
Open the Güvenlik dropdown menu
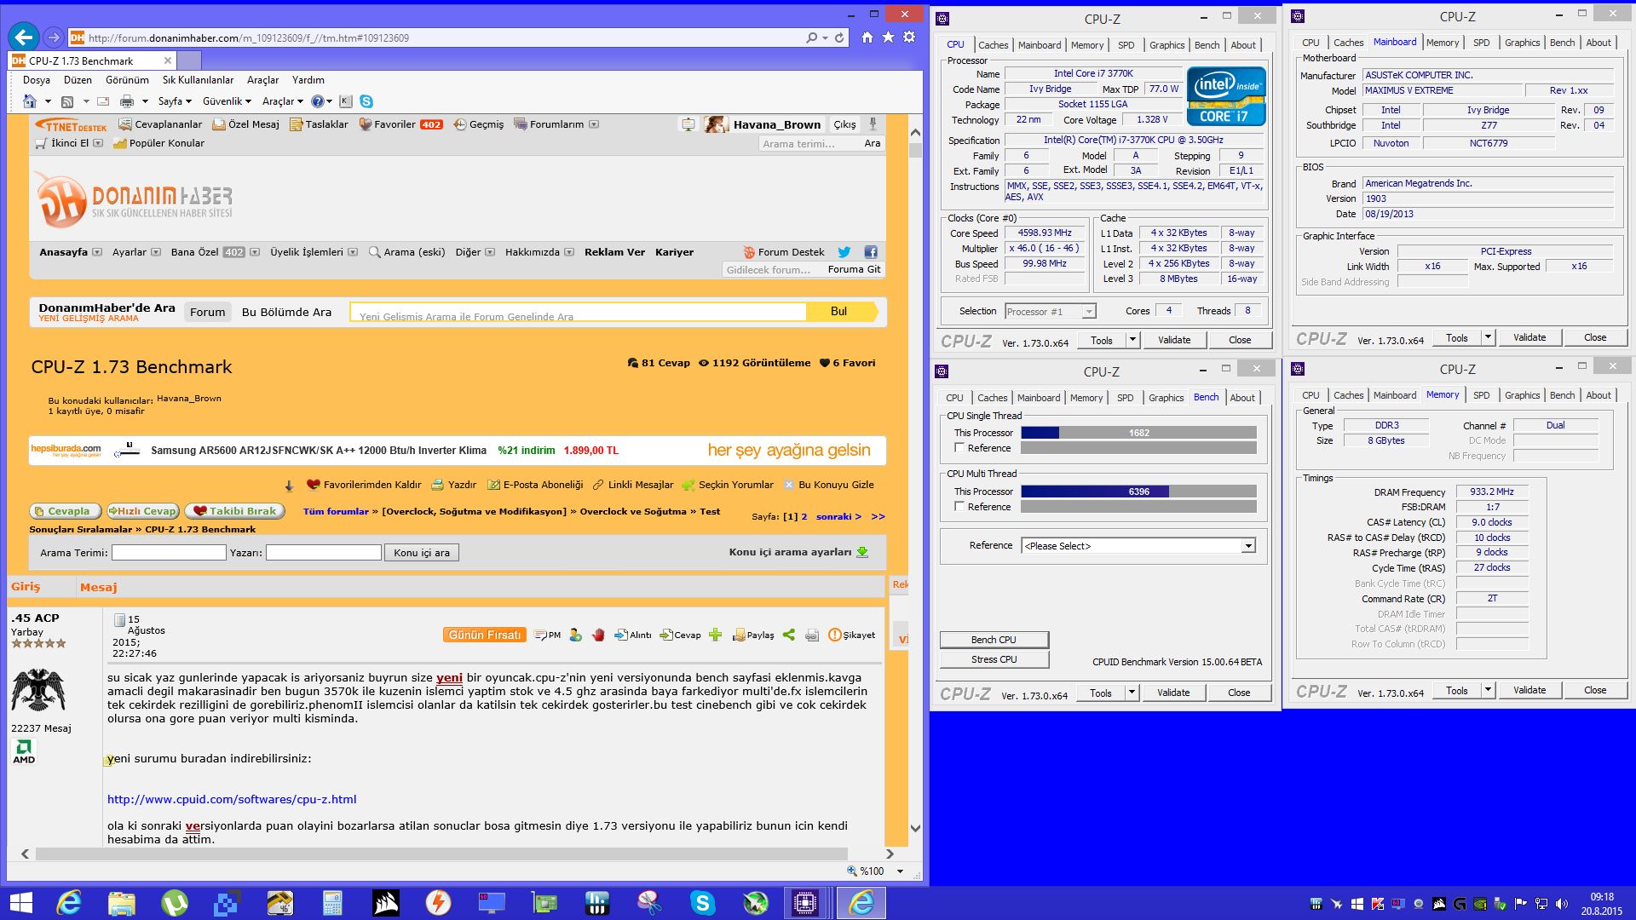click(x=227, y=101)
